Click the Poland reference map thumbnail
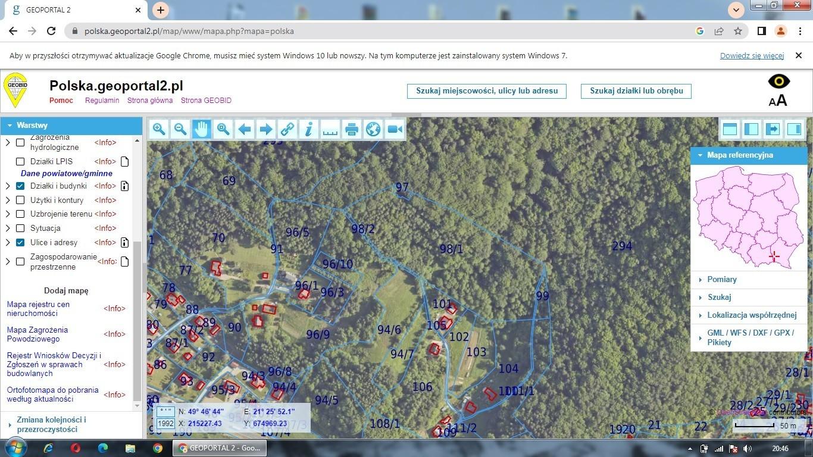 pos(749,217)
